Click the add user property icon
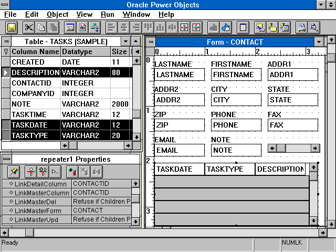The image size is (336, 252). [x=72, y=172]
